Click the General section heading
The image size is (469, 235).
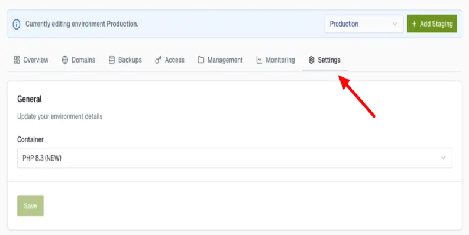pyautogui.click(x=30, y=99)
